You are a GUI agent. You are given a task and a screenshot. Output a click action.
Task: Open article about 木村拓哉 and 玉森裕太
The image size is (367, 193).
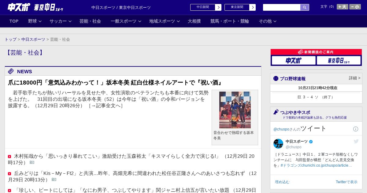(117, 156)
